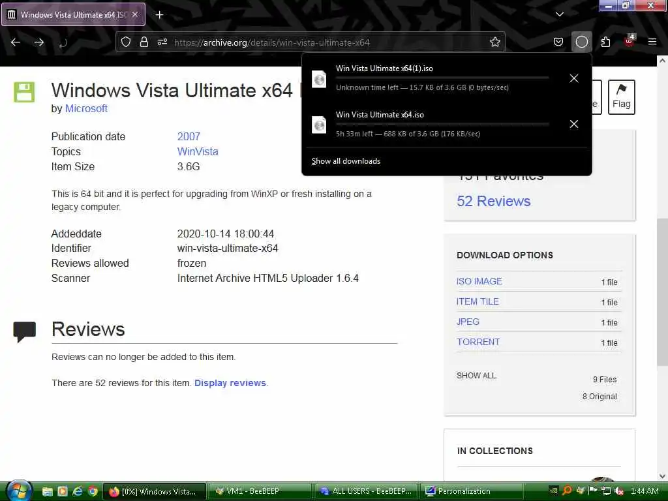668x501 pixels.
Task: Click the muted volume tray icon
Action: [619, 491]
